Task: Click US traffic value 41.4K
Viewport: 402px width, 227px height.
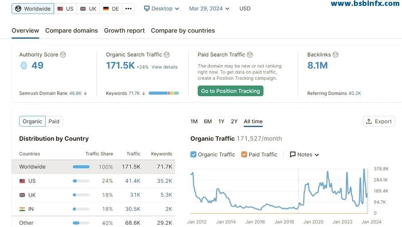Action: tap(133, 181)
